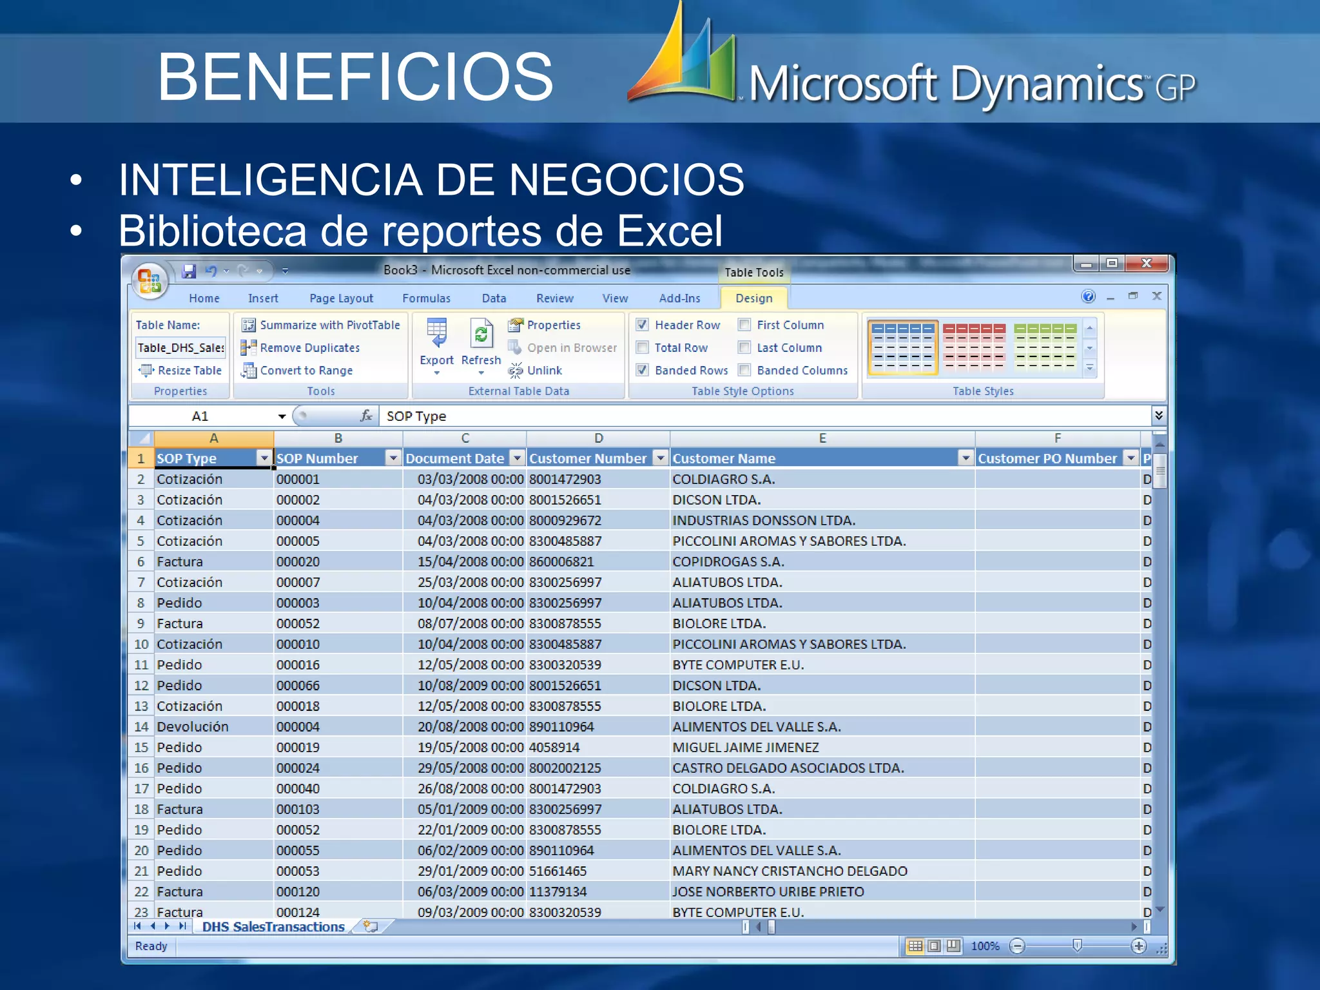Enable the First Column checkbox
This screenshot has height=990, width=1320.
tap(744, 325)
